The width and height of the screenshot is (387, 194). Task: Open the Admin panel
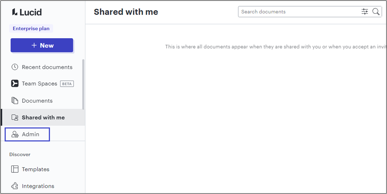30,134
